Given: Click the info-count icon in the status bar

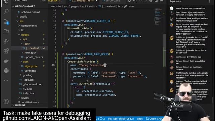Looking at the screenshot, I should point(101,119).
